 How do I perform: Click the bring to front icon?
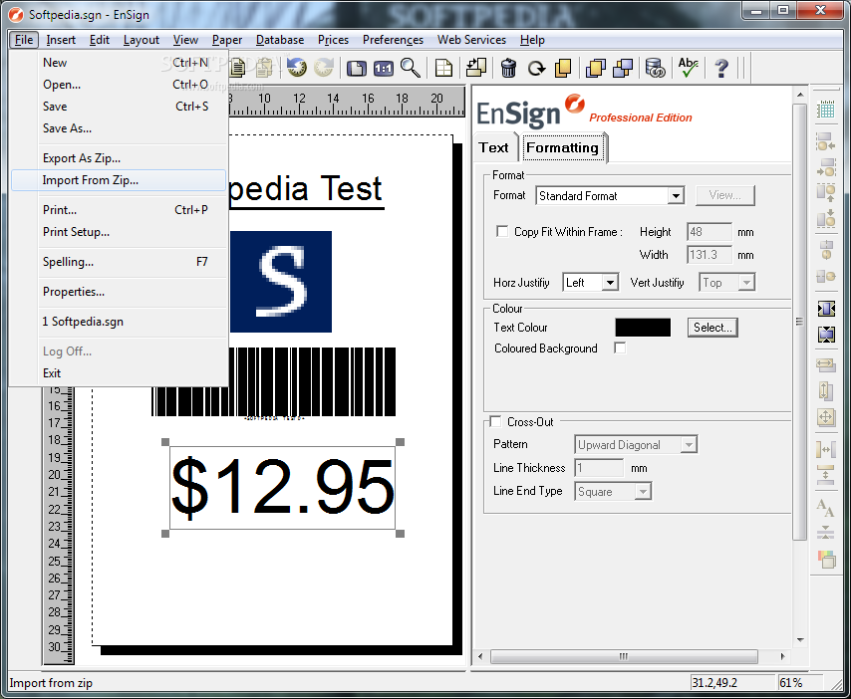click(x=595, y=69)
